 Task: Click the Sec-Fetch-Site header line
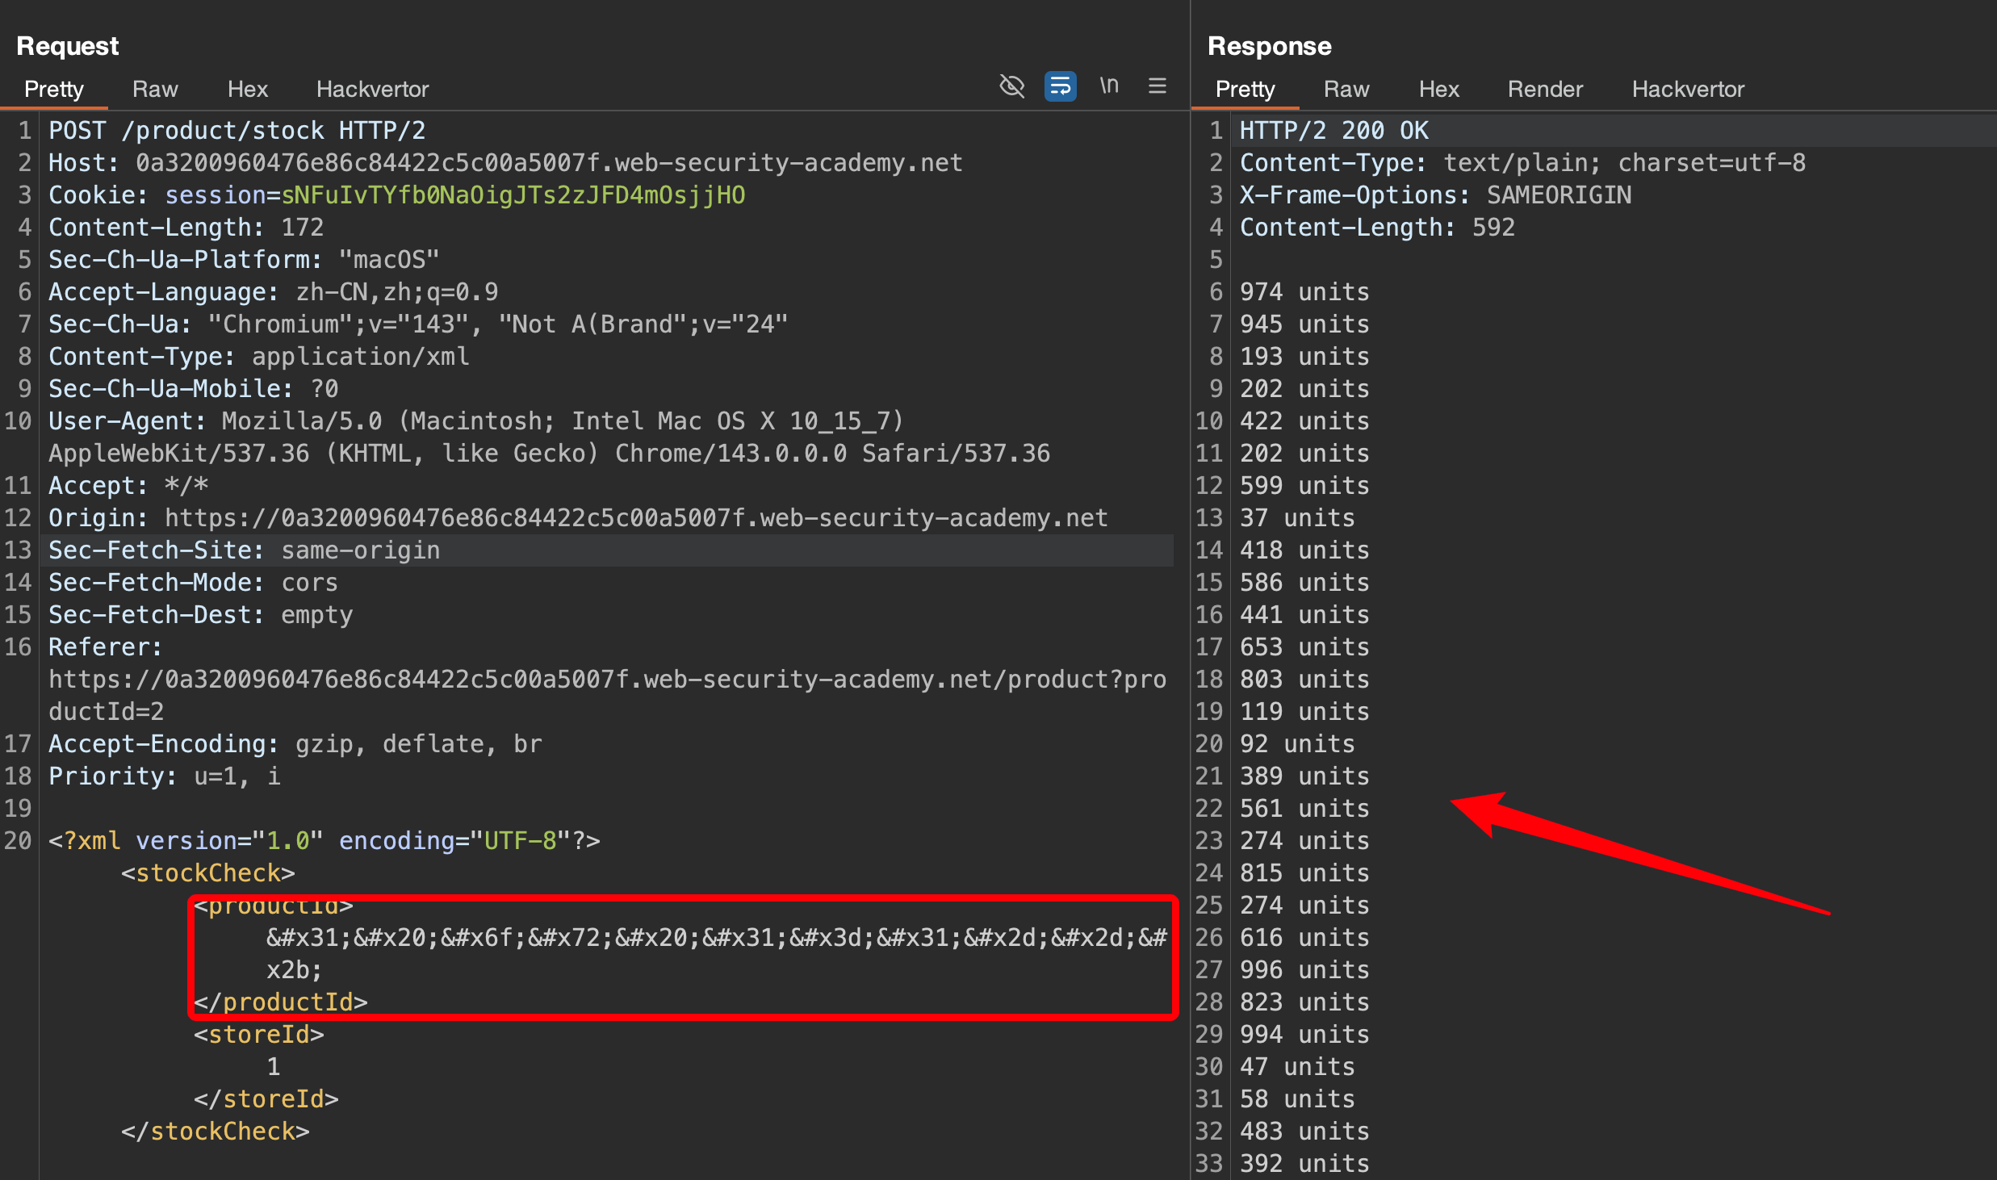[x=244, y=550]
